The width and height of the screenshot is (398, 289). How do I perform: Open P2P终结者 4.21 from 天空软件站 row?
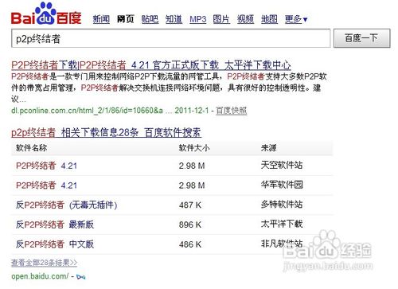coord(46,166)
